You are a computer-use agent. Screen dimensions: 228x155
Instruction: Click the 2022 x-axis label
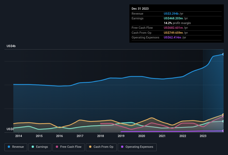183,136
